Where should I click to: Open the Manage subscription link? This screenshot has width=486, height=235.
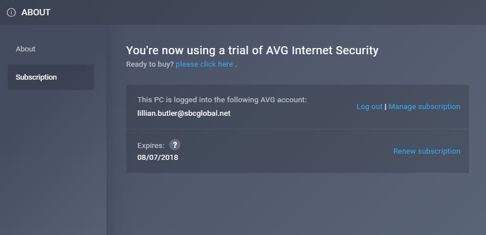(x=424, y=107)
